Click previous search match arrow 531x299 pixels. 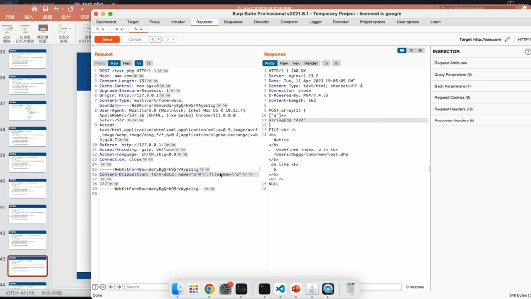point(111,287)
